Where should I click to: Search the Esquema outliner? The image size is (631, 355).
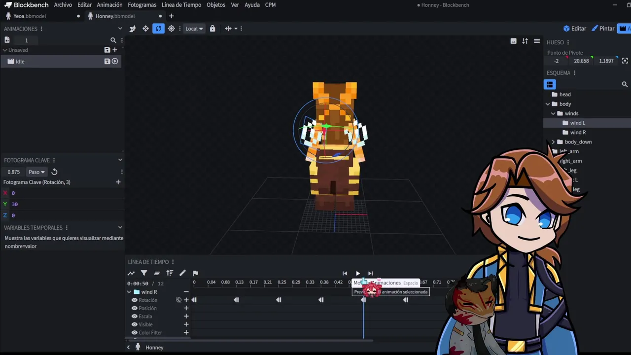pos(625,84)
